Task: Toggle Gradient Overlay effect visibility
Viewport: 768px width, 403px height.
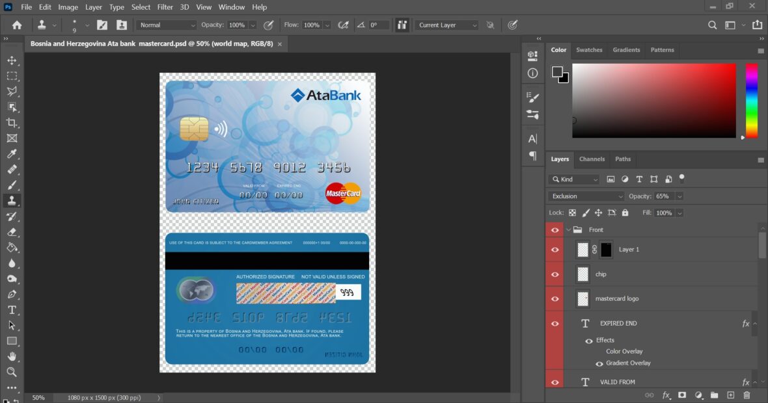Action: coord(599,363)
